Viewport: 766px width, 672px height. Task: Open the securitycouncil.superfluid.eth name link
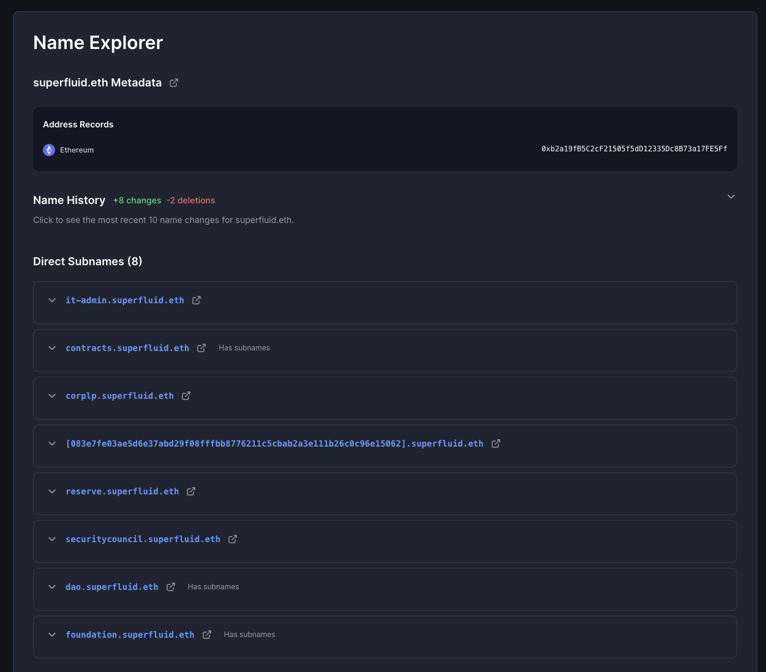click(x=143, y=539)
